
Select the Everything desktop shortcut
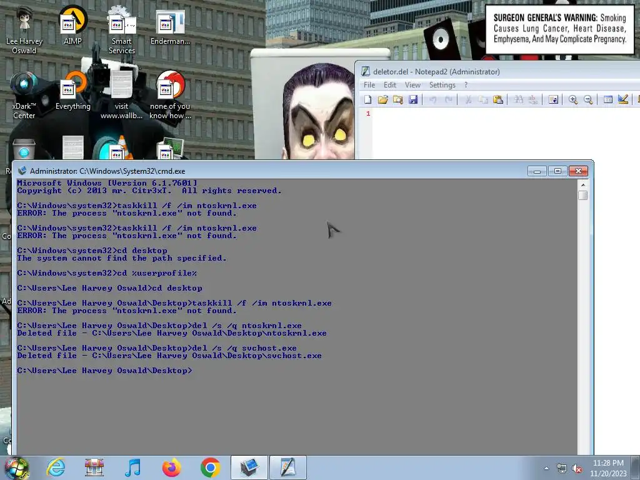tap(73, 91)
